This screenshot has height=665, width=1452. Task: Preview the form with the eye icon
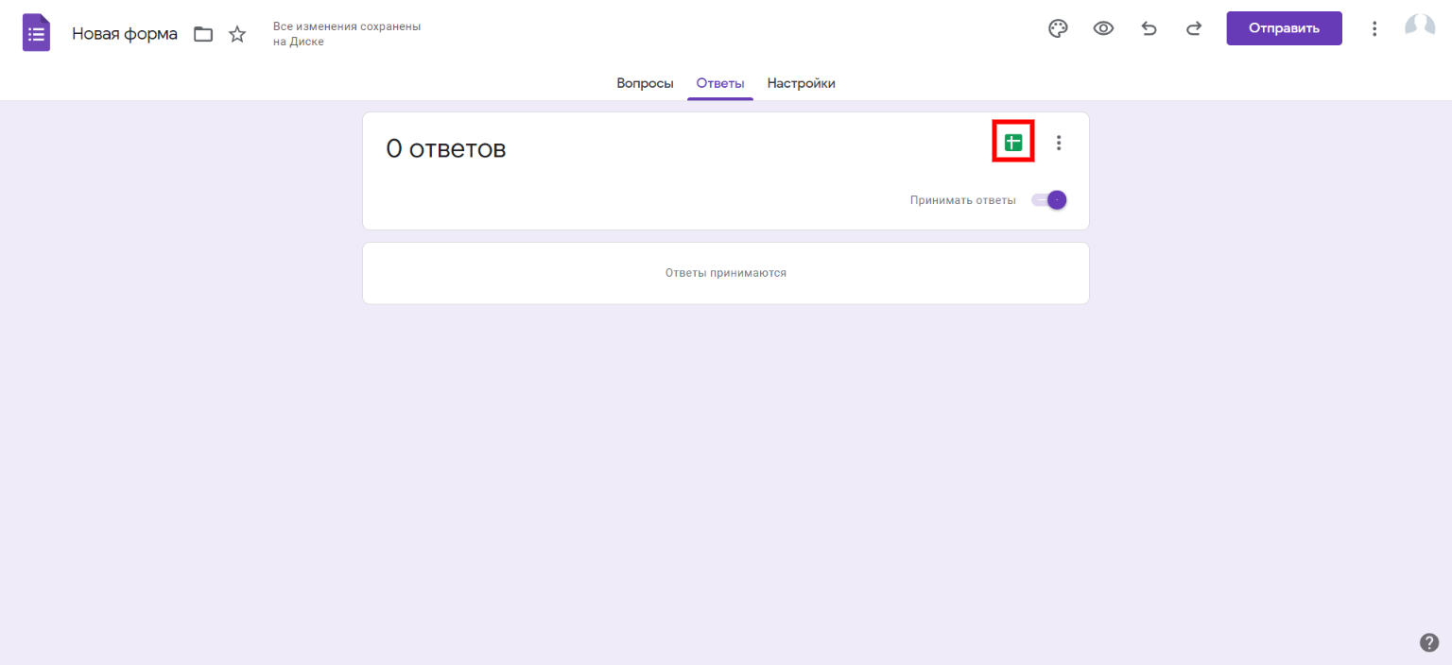(x=1103, y=28)
